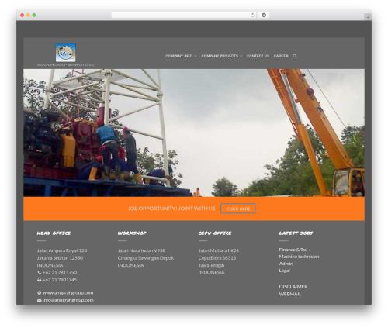
Task: Go to the Contact Us page
Action: coord(258,56)
